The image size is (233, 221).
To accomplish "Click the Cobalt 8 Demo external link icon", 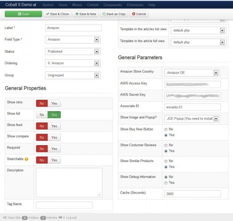I will (35, 5).
